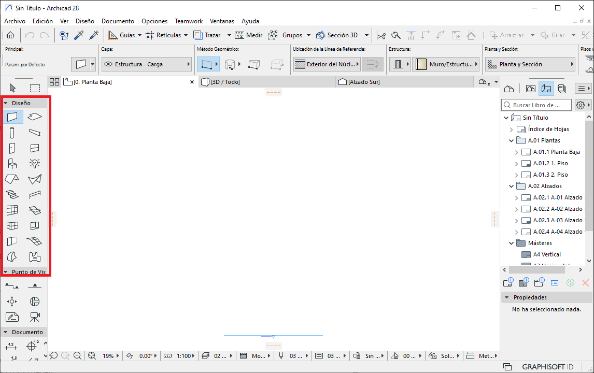This screenshot has height=373, width=594.
Task: Select the Column tool
Action: (12, 133)
